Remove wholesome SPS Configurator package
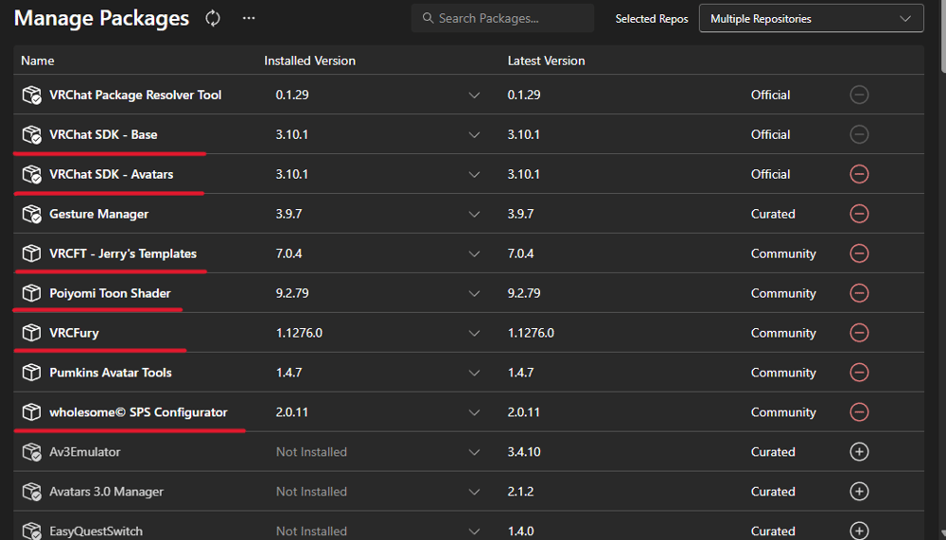This screenshot has width=946, height=540. tap(859, 412)
